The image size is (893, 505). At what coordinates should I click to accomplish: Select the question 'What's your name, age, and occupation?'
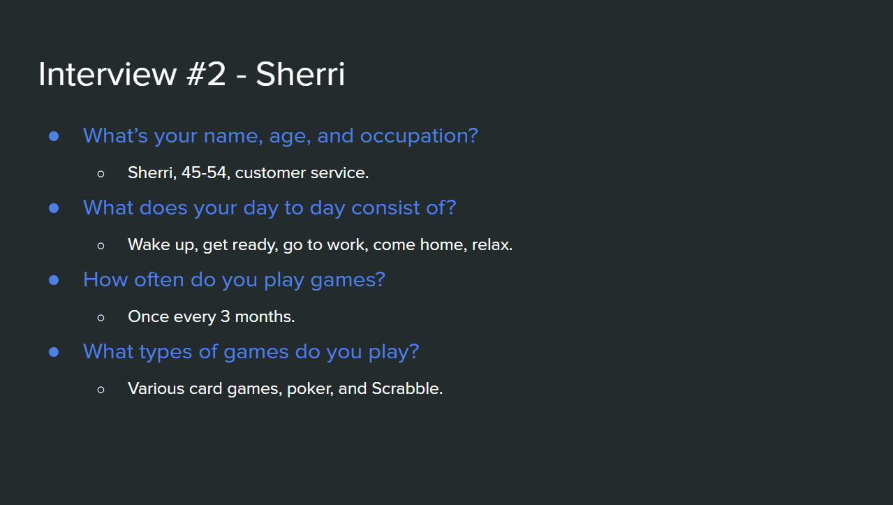pyautogui.click(x=281, y=136)
